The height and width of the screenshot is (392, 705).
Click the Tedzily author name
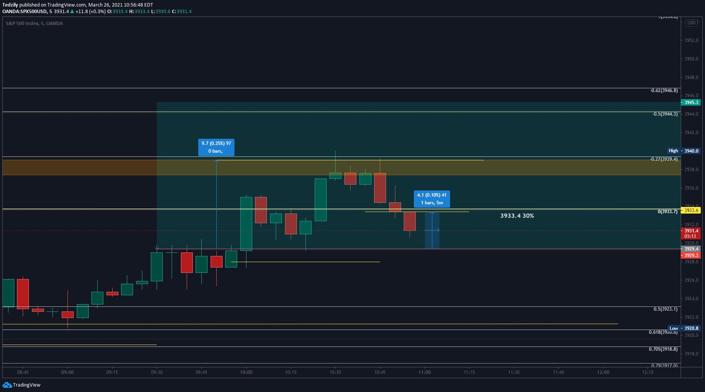point(10,5)
